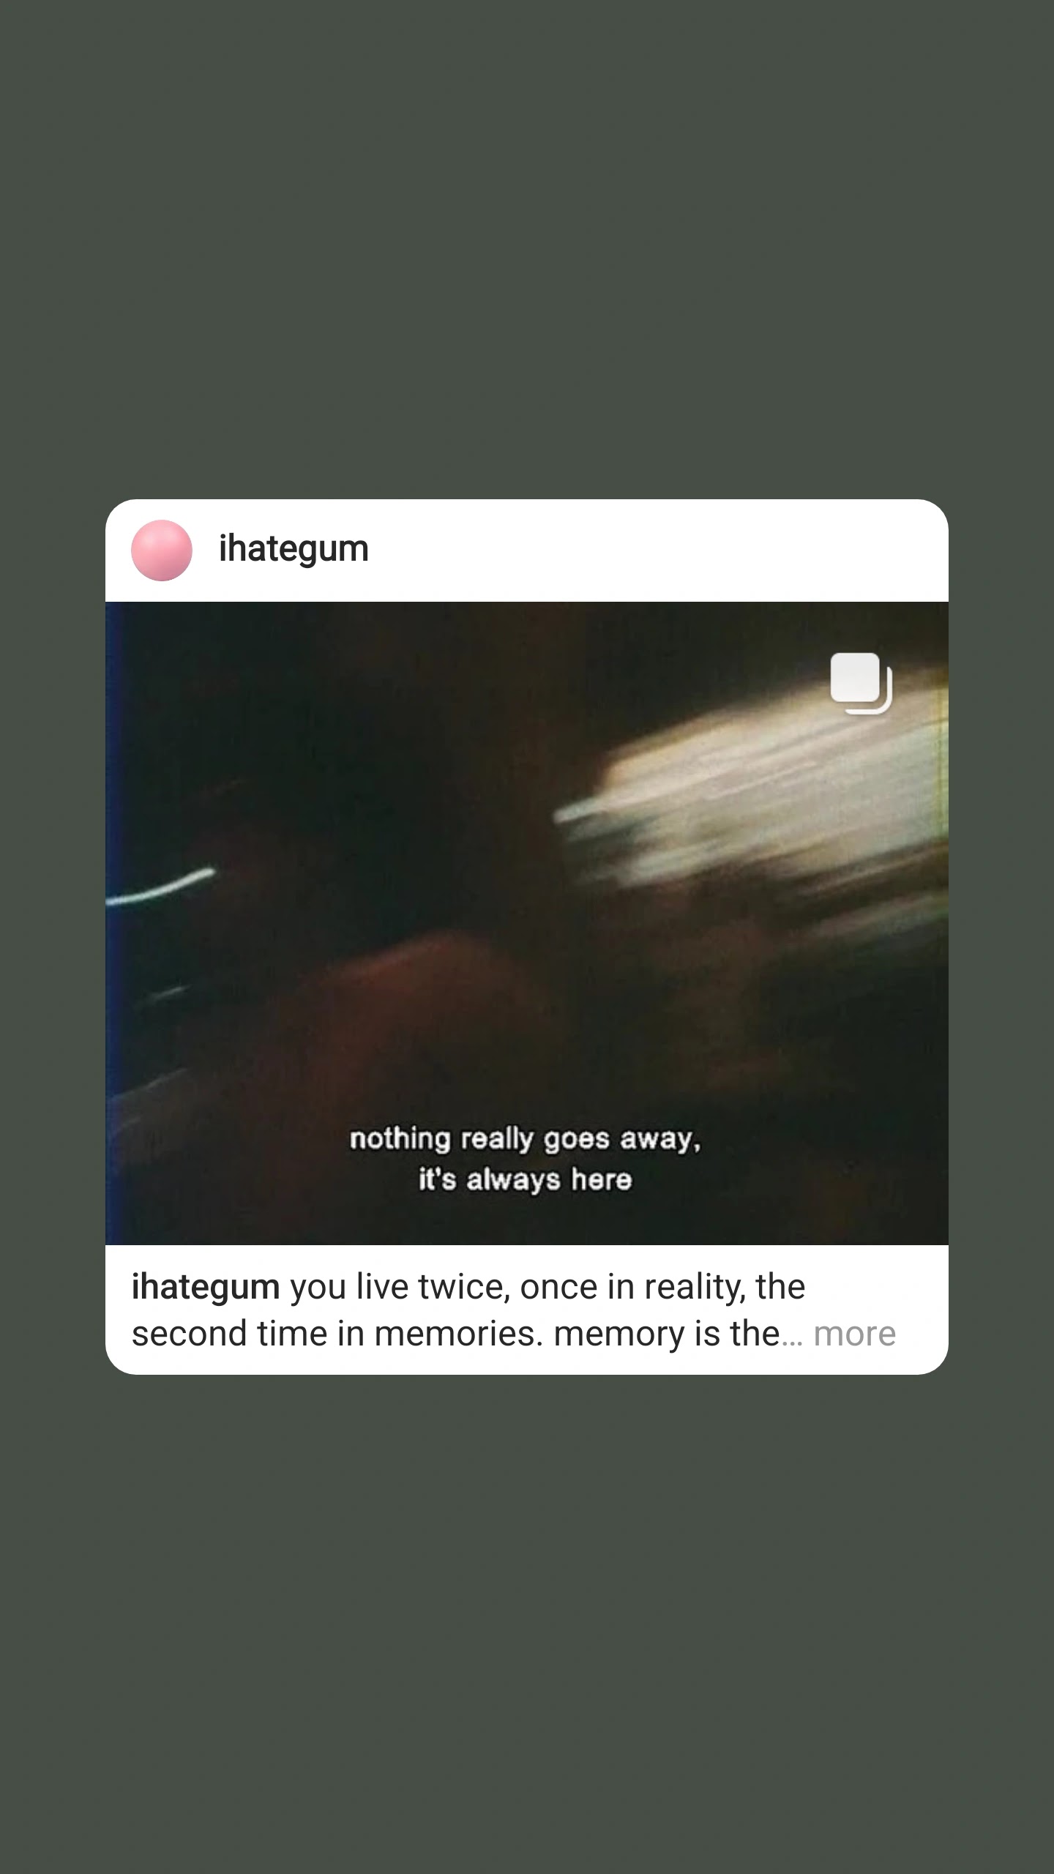Open the ihategum username in the post header
This screenshot has width=1054, height=1874.
coord(294,549)
